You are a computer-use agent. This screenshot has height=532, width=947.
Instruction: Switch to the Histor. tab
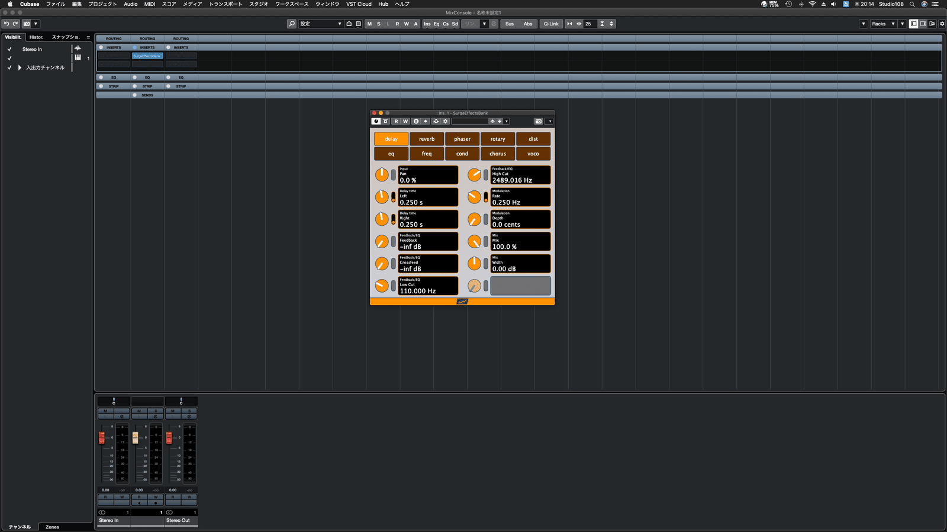coord(36,37)
